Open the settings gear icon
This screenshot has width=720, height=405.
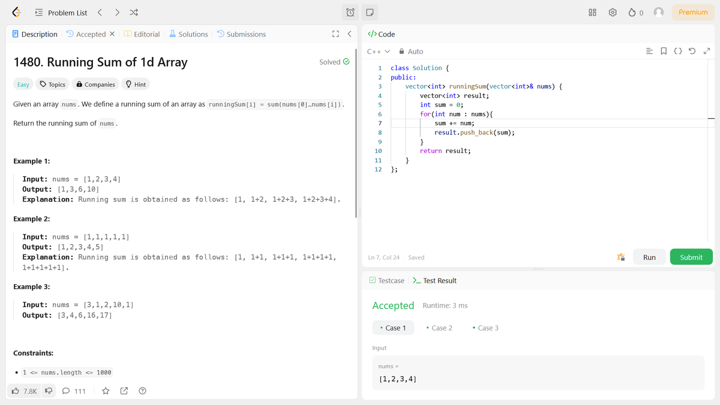(613, 12)
